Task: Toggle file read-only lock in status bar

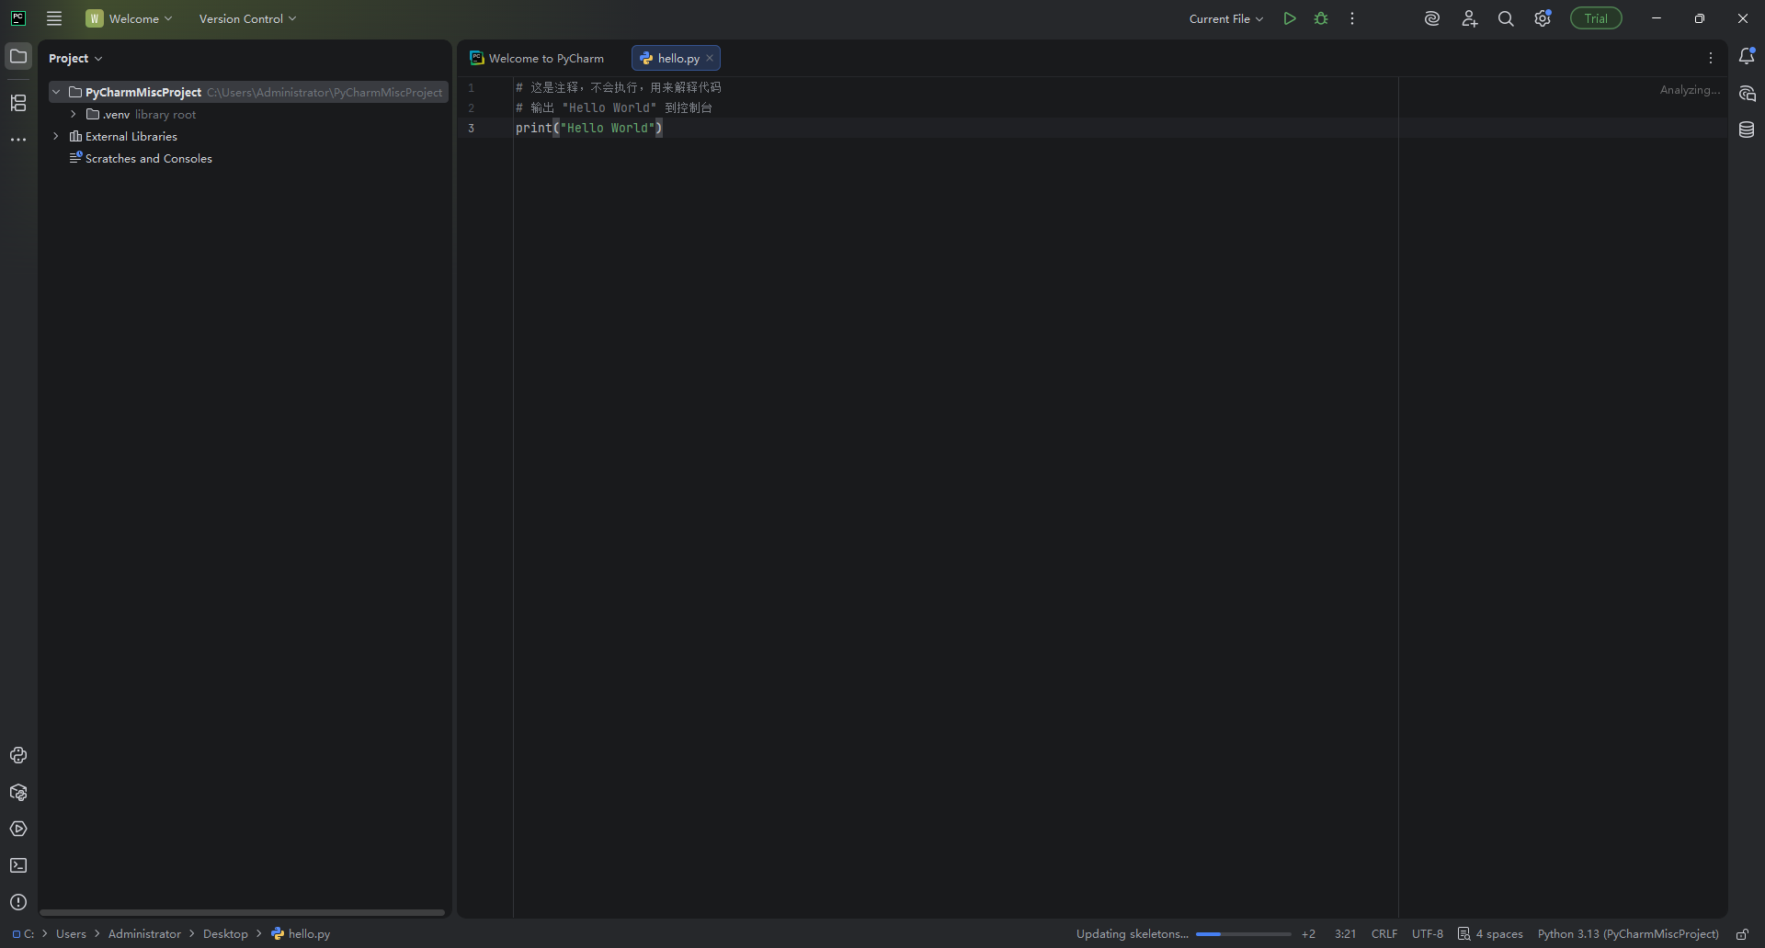Action: coord(1742,934)
